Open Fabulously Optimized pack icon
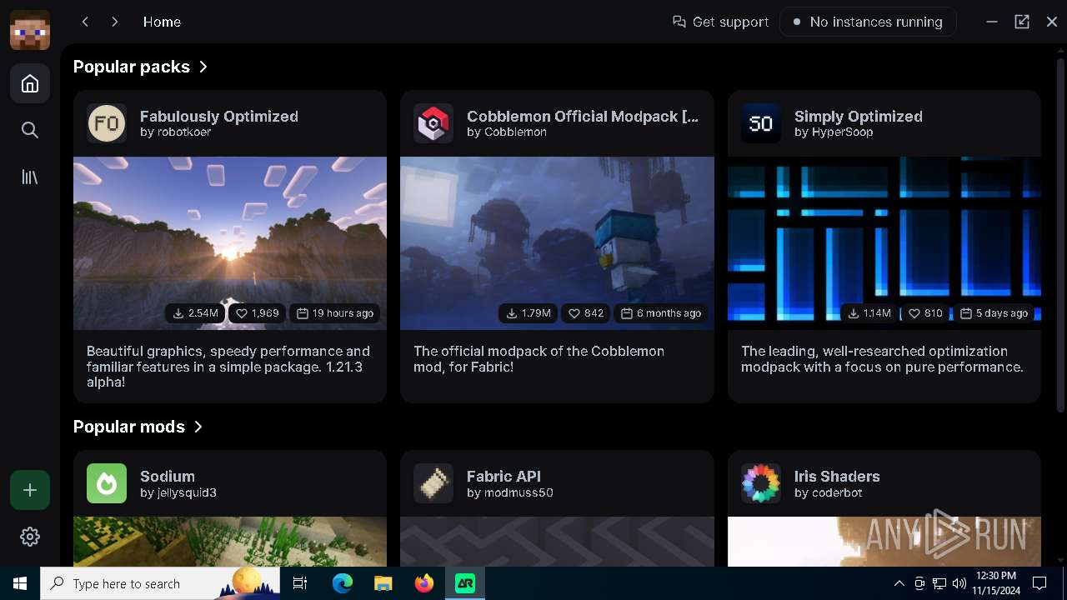 [107, 123]
